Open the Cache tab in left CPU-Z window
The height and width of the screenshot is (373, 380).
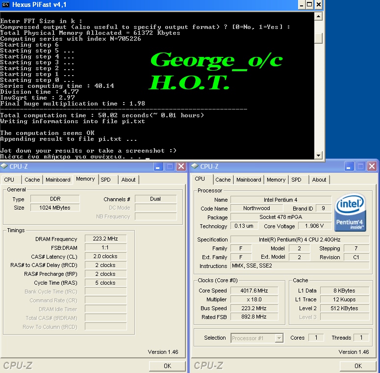click(32, 180)
